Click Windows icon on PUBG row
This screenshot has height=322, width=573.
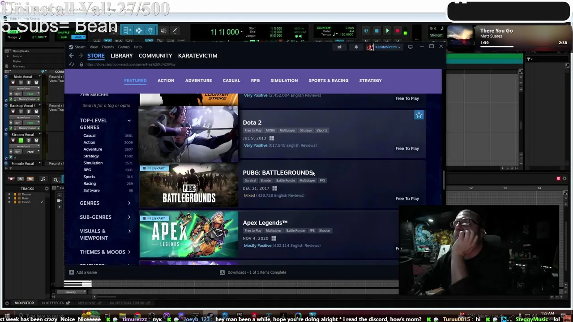point(274,188)
